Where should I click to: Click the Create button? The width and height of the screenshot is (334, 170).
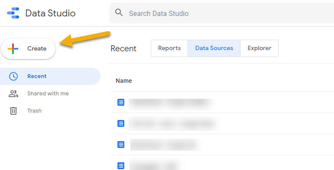click(28, 49)
